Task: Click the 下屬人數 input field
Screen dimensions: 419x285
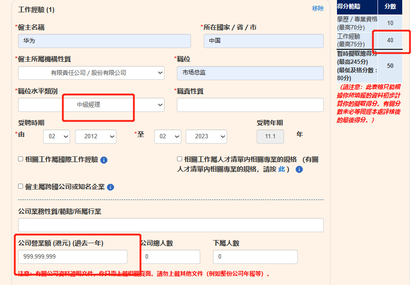Action: tap(255, 257)
